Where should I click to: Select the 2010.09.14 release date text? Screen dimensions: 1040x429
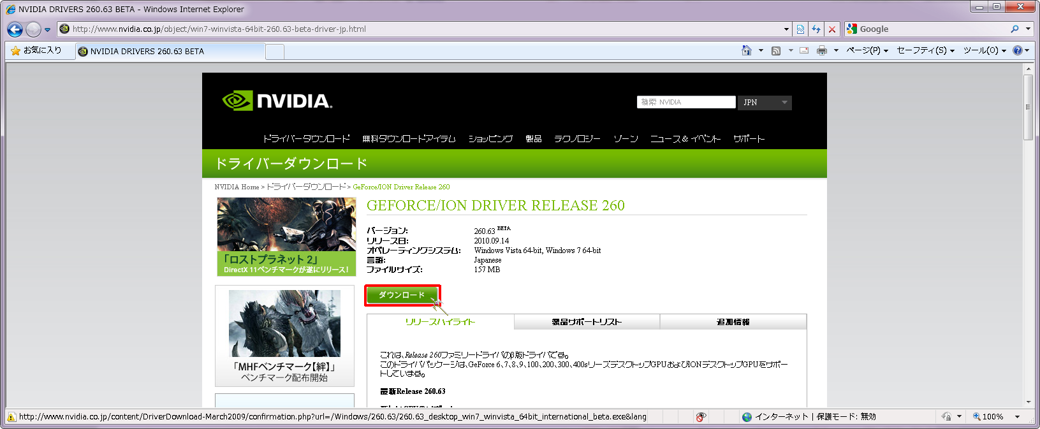click(x=492, y=241)
